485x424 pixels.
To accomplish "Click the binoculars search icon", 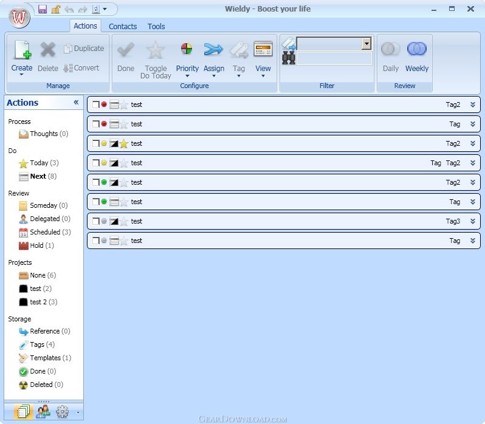I will [289, 58].
